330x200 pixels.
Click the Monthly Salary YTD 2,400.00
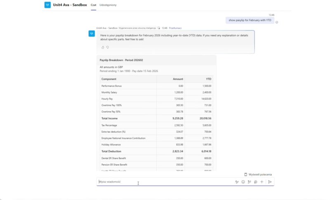(x=207, y=92)
